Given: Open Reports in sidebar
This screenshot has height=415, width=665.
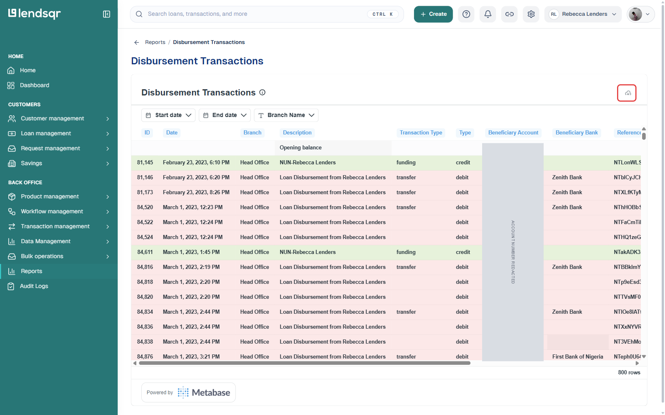Looking at the screenshot, I should click(x=32, y=271).
